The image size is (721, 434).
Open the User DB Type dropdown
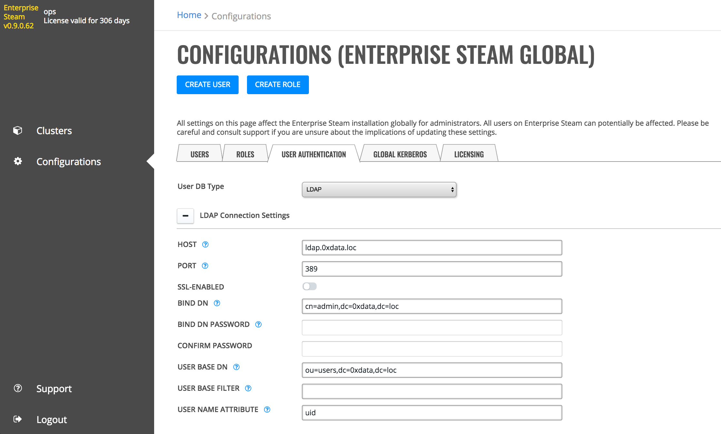tap(379, 190)
